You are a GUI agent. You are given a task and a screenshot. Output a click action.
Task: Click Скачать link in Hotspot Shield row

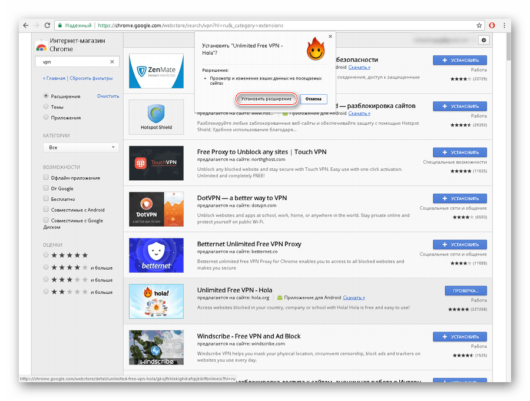coord(359,113)
